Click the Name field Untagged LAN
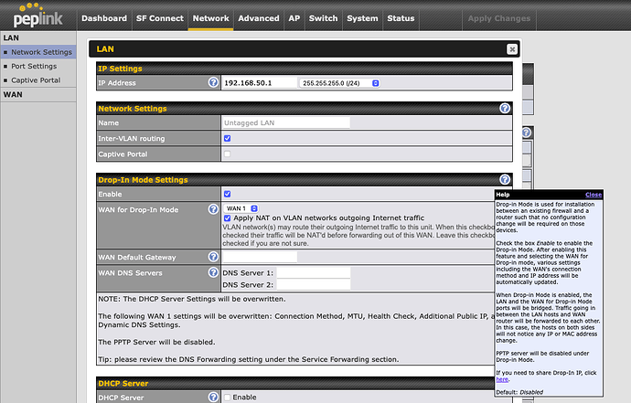The height and width of the screenshot is (403, 631). (286, 122)
